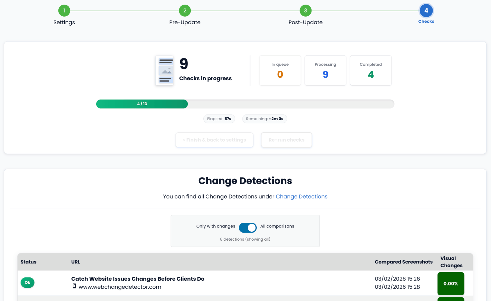Screen dimensions: 491x301
Task: Click Finish & back to settings button
Action: click(x=214, y=140)
